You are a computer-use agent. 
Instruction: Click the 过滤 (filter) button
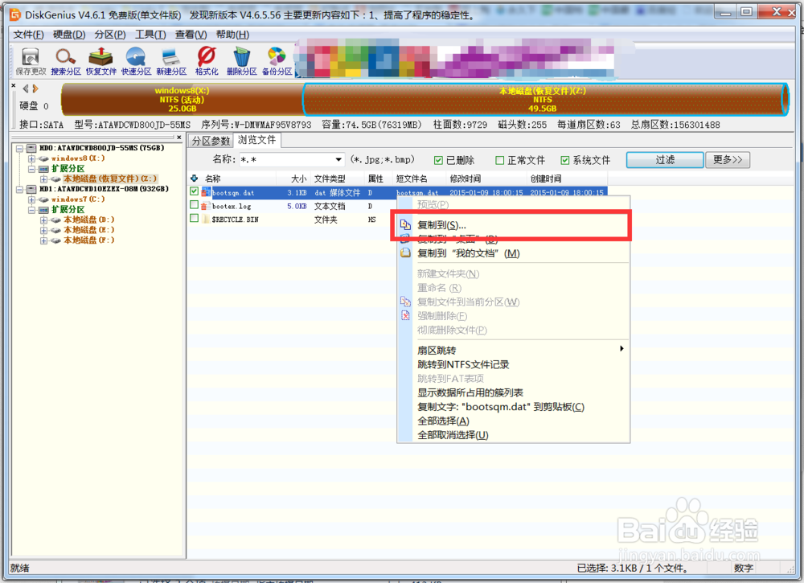(x=665, y=159)
